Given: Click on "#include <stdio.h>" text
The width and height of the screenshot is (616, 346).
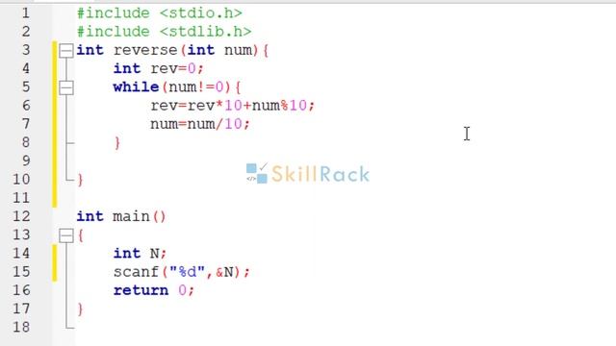Looking at the screenshot, I should pyautogui.click(x=159, y=13).
